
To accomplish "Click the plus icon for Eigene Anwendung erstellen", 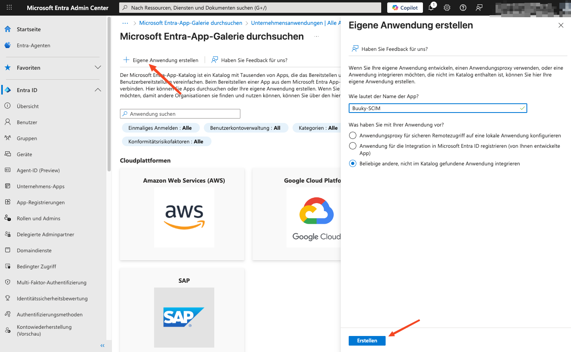I will (126, 60).
